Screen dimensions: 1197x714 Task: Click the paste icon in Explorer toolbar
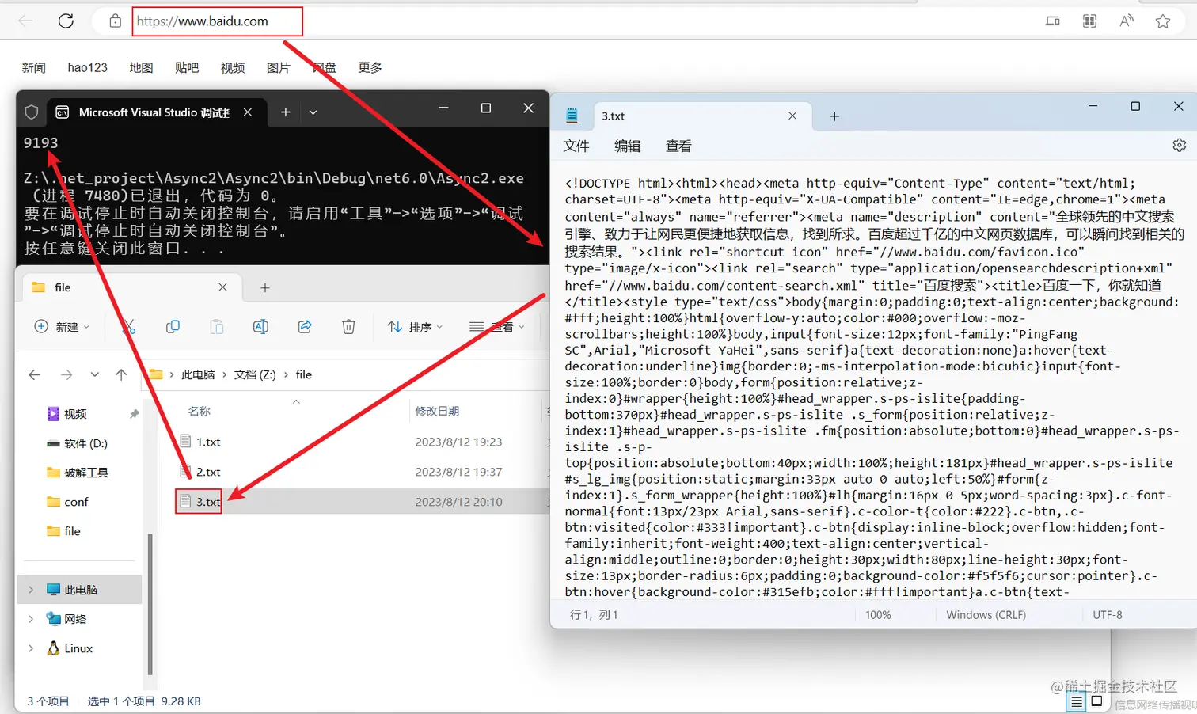217,327
